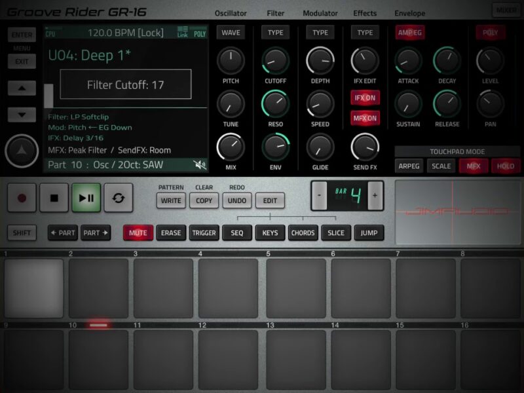Viewport: 524px width, 393px height.
Task: Open the oscillator WAVE selector
Action: coord(231,33)
